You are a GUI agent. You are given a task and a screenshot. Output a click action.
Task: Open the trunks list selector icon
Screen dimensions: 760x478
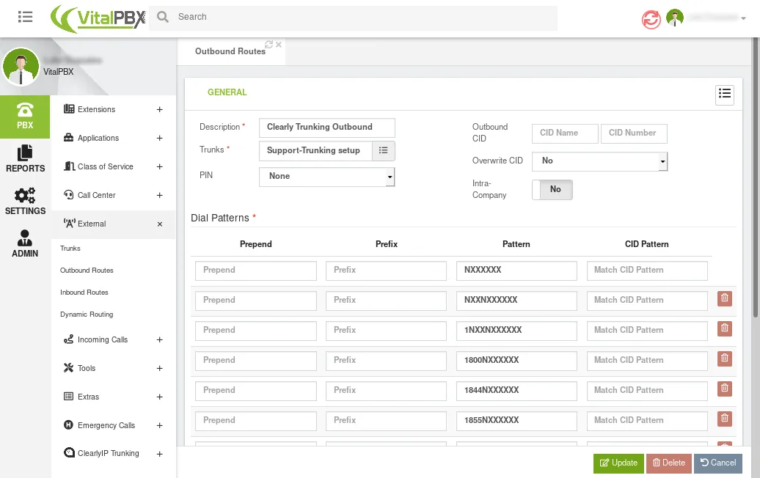[384, 150]
